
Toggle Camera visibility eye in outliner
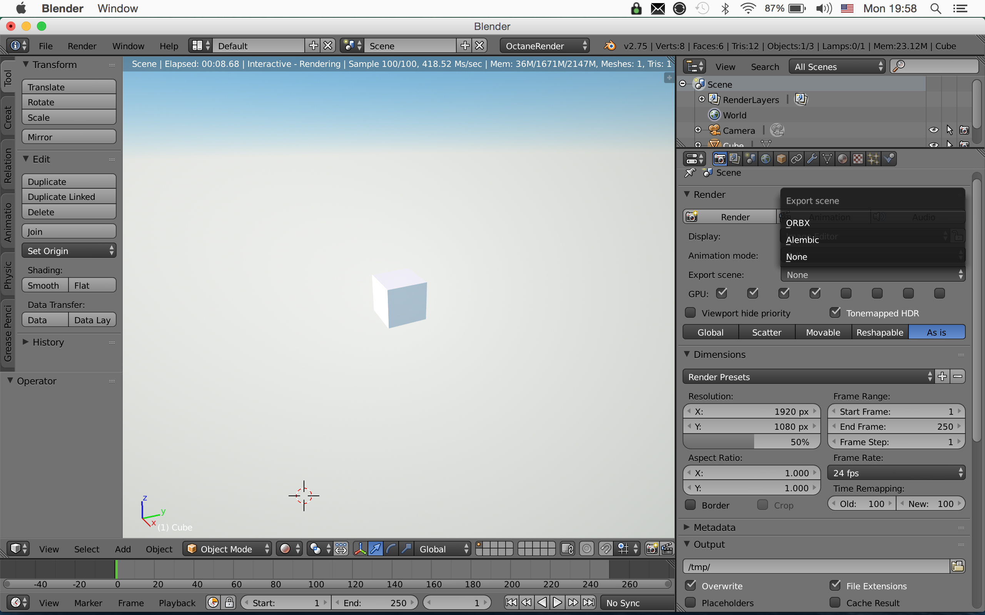tap(933, 130)
